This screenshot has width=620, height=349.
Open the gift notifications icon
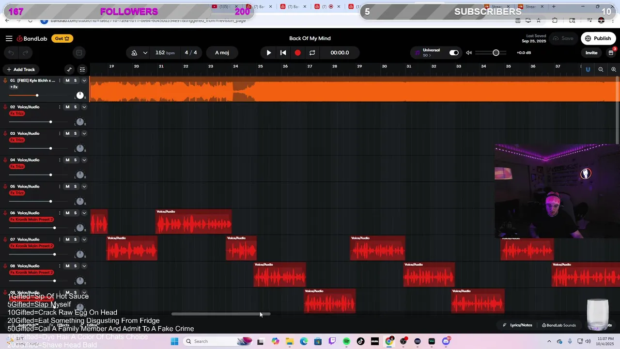611,53
